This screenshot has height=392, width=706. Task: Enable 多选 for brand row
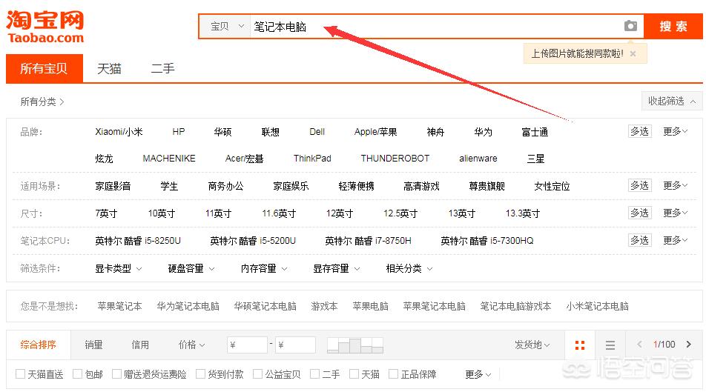pyautogui.click(x=639, y=131)
